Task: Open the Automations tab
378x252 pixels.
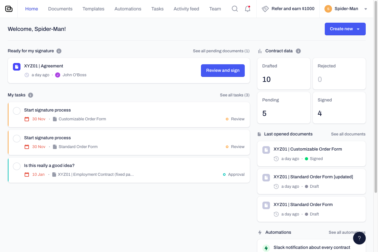Action: 128,9
